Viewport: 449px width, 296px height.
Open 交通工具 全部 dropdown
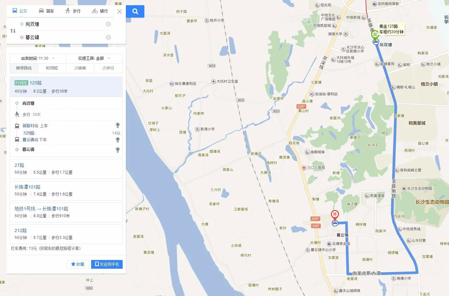(x=94, y=58)
